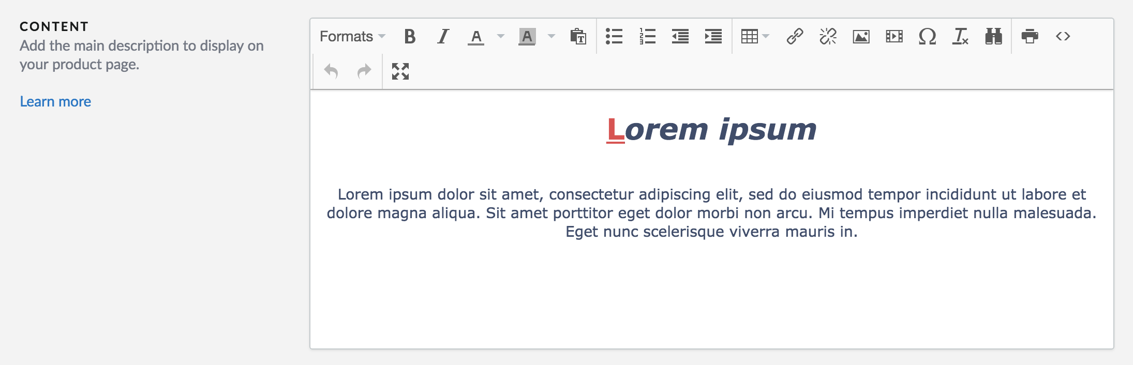The image size is (1133, 365).
Task: Toggle bold formatting
Action: (410, 37)
